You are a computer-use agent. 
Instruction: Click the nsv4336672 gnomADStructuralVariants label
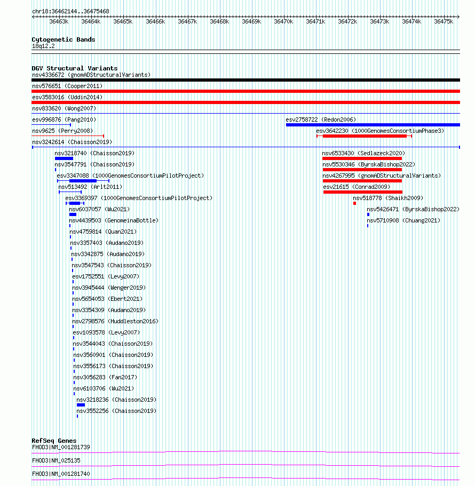[x=91, y=75]
